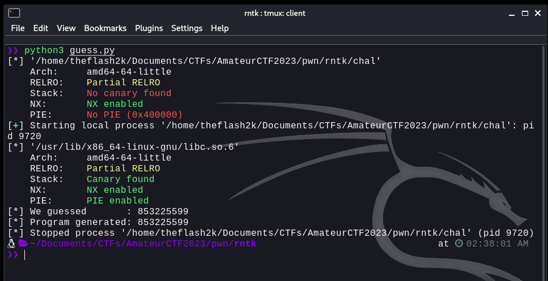This screenshot has width=548, height=281.
Task: Click the 02:38:01 AM timestamp
Action: click(497, 244)
